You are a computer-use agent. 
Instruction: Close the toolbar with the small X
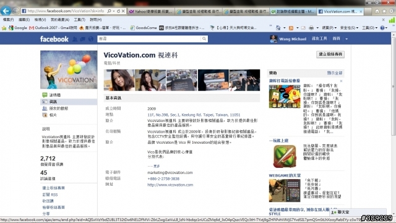(x=384, y=20)
